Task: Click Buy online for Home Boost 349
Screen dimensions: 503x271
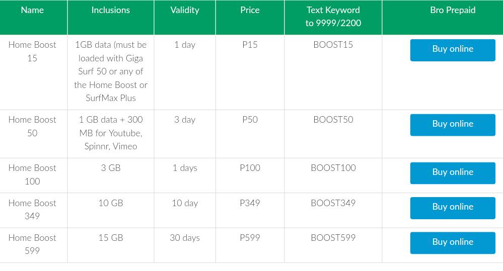Action: [x=453, y=208]
